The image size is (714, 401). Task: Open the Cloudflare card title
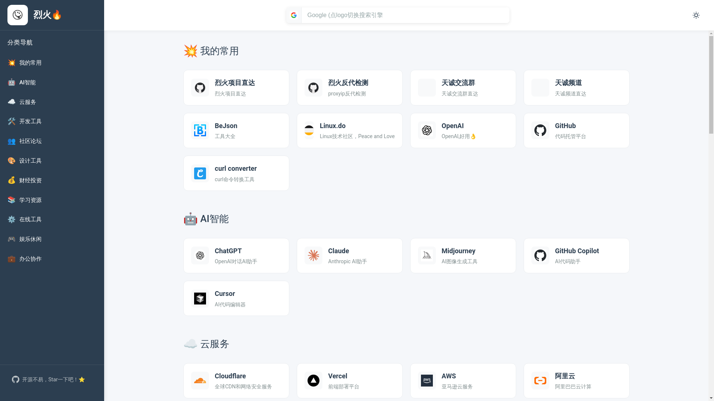click(x=230, y=376)
